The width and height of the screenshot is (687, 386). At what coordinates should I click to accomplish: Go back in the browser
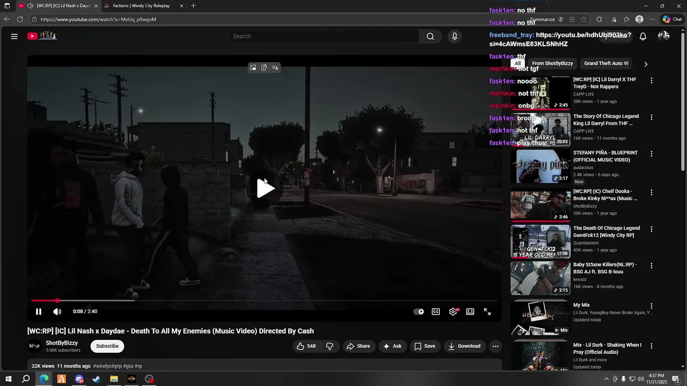click(x=7, y=19)
